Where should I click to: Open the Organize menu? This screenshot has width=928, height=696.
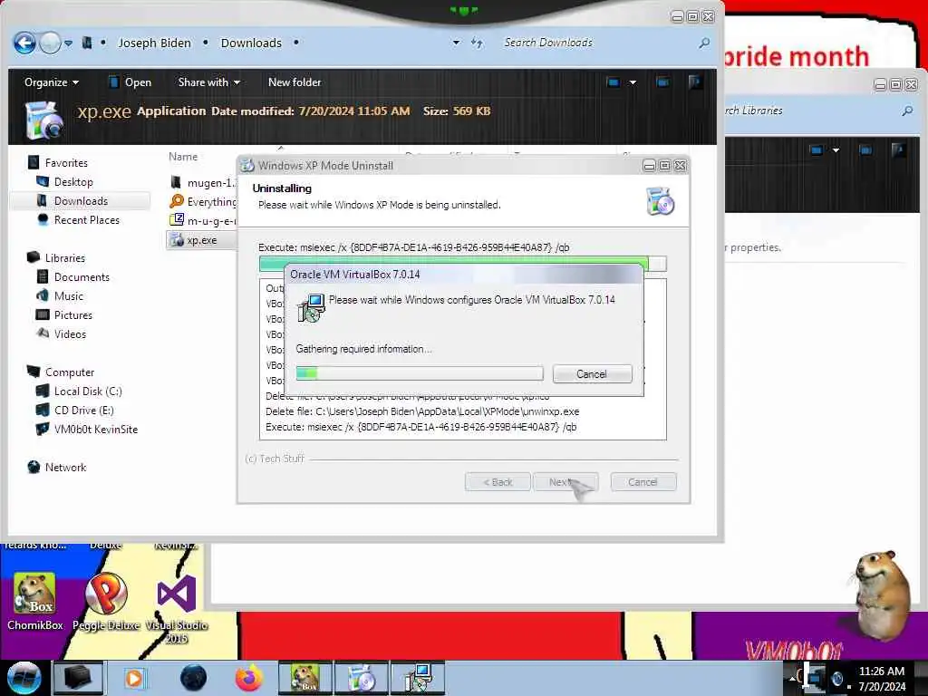click(x=52, y=82)
